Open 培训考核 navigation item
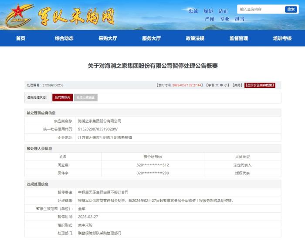 pos(282,38)
